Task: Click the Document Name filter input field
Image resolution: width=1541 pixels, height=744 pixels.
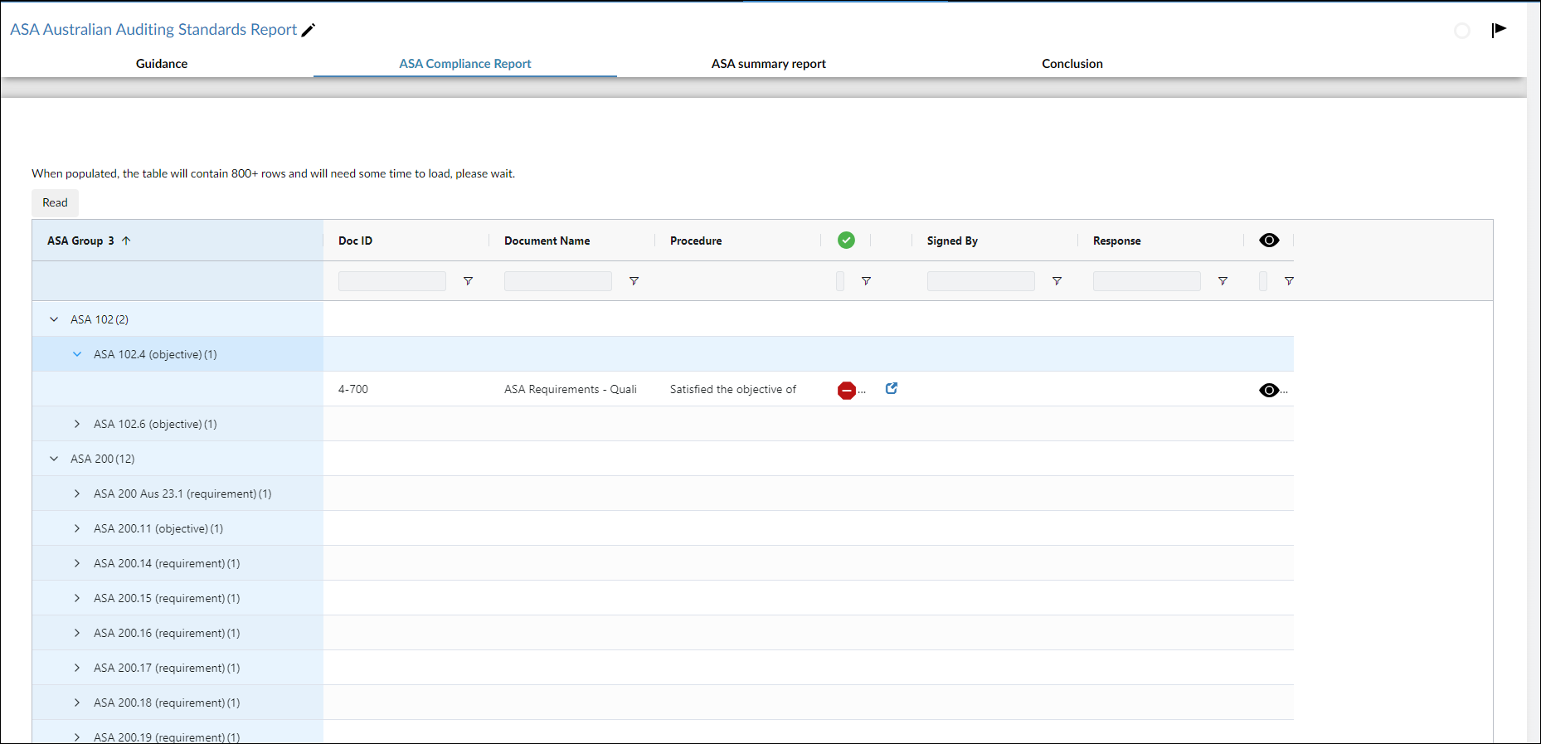Action: [558, 281]
